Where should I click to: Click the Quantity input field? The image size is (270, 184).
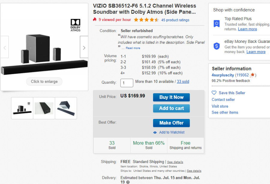127,83
